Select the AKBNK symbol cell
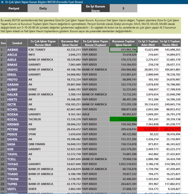Screen dimensions: 188x194 [17, 50]
